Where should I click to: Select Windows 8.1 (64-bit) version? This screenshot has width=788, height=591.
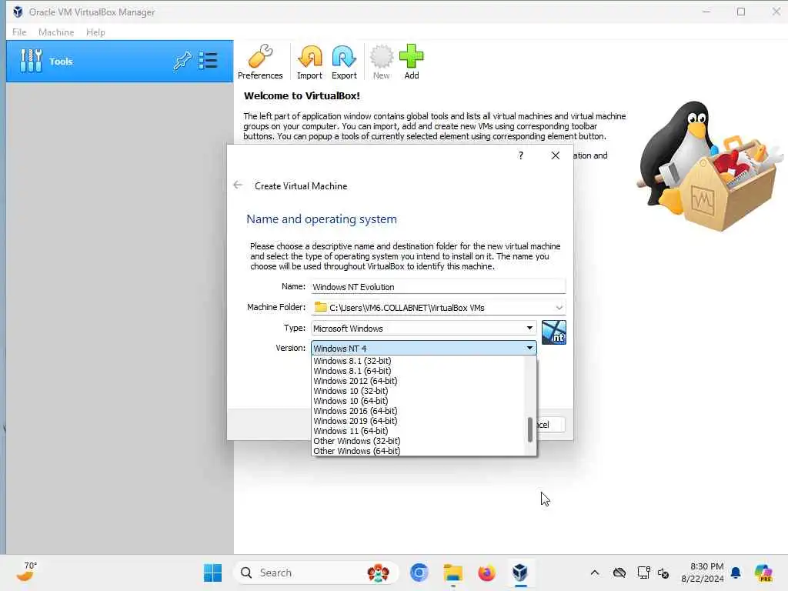pos(418,371)
